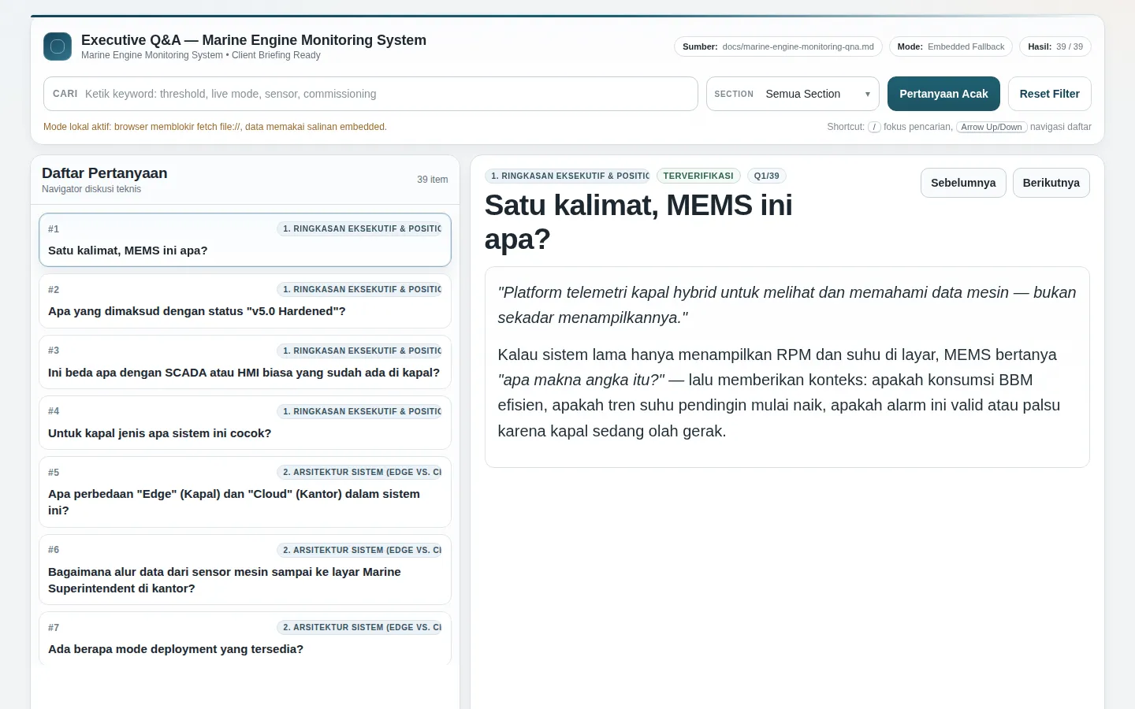Screen dimensions: 1135x709
Task: Select question #4 Untuk kapal jenis apa
Action: [x=245, y=422]
